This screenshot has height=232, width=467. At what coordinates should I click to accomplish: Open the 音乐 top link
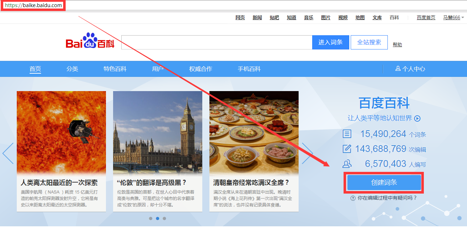click(x=309, y=17)
